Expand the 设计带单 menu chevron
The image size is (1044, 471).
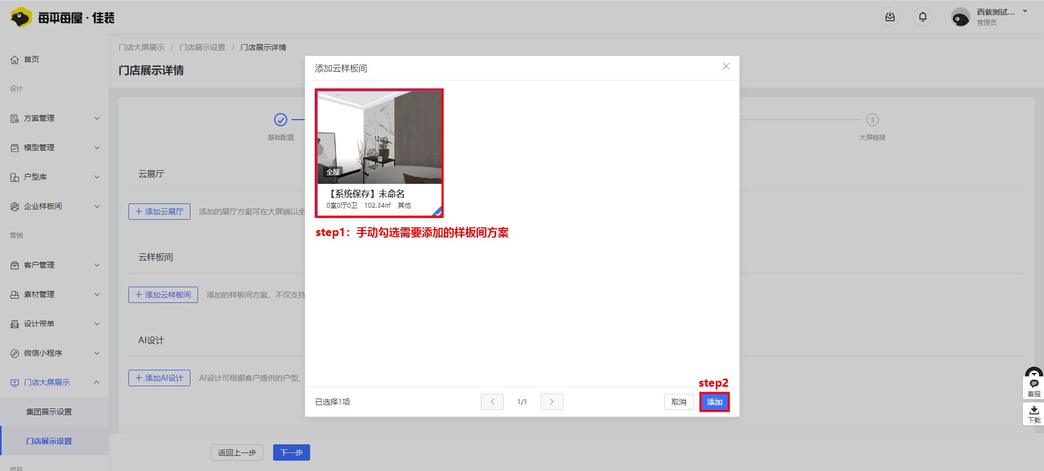(97, 324)
